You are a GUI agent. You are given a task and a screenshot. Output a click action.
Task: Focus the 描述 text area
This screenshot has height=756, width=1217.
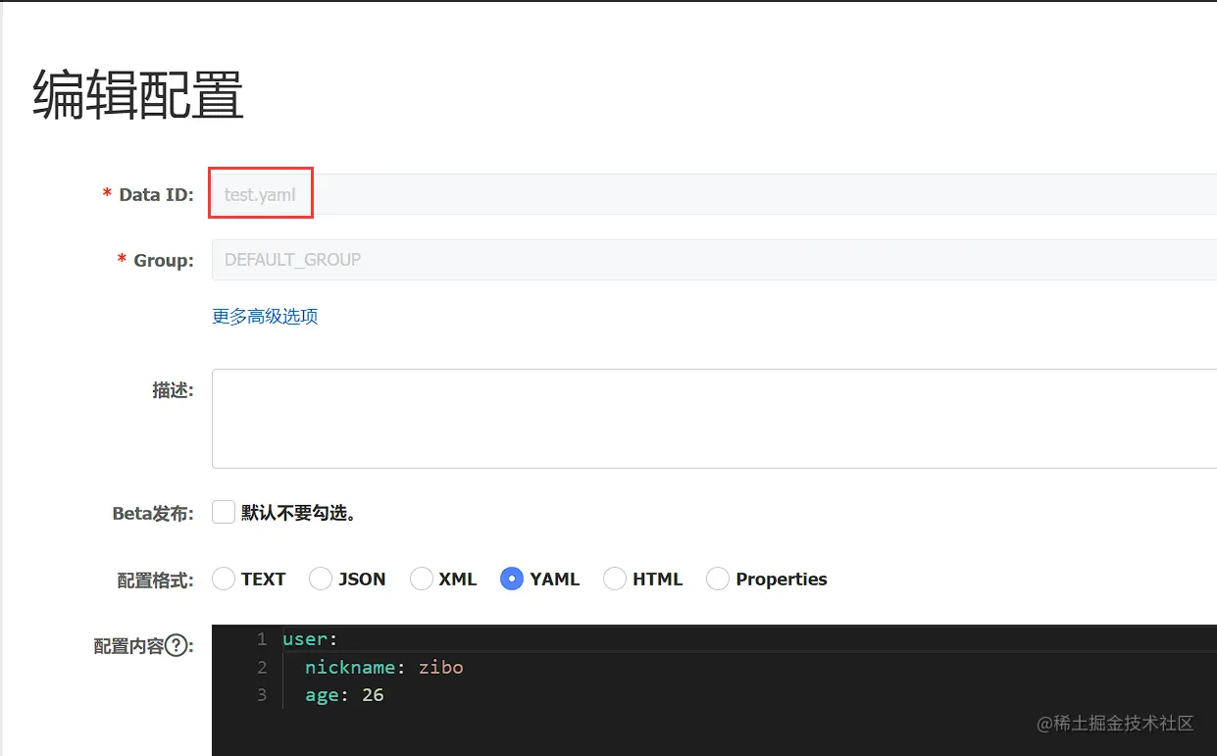point(714,419)
